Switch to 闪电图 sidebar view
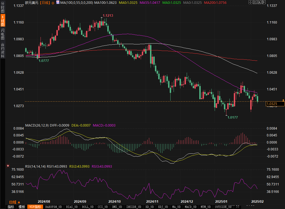The height and width of the screenshot is (209, 285). pos(2,34)
